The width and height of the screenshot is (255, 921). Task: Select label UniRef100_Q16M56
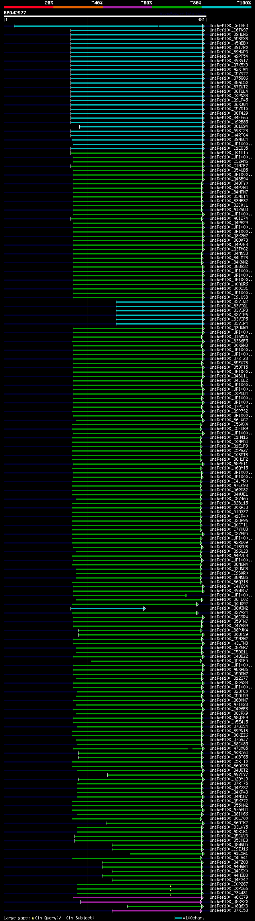pyautogui.click(x=229, y=337)
